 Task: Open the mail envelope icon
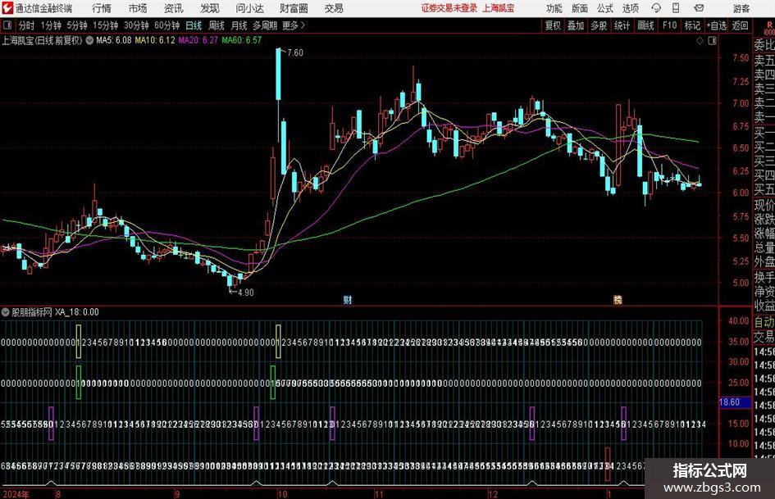tap(699, 8)
